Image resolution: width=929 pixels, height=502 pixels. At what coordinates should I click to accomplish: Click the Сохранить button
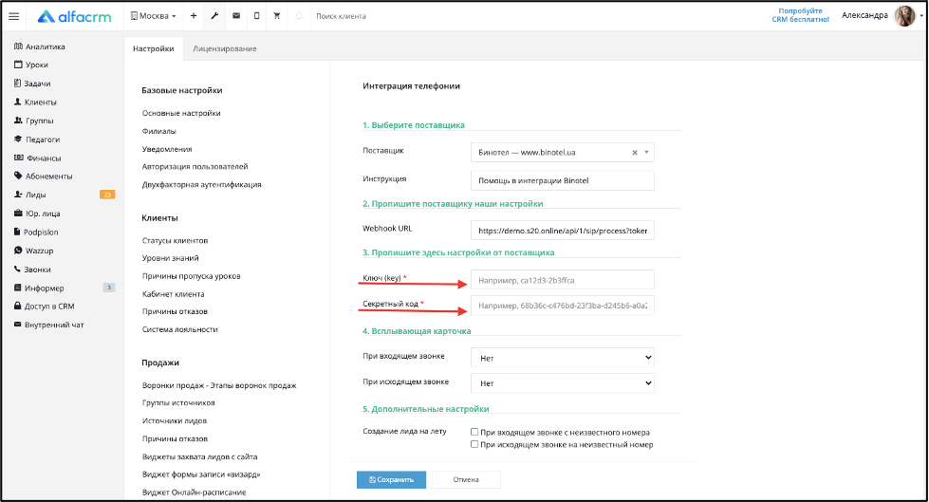pos(391,479)
